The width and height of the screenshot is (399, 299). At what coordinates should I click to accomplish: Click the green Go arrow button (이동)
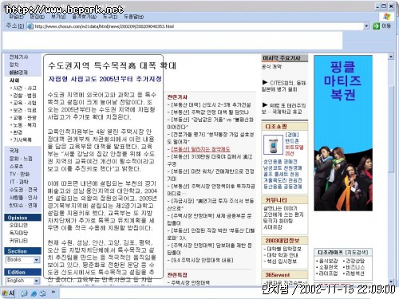[x=376, y=26]
